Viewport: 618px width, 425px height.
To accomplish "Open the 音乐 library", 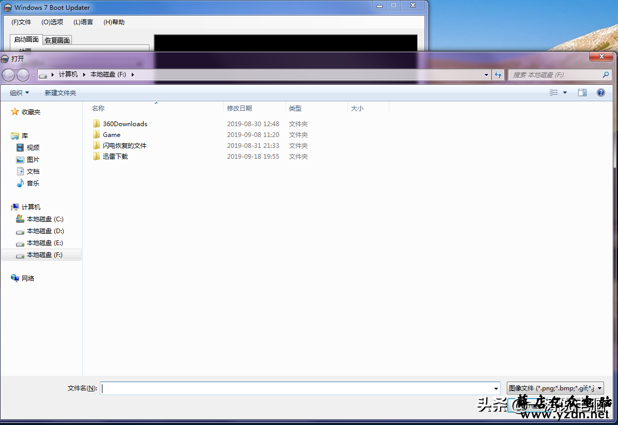I will coord(33,183).
